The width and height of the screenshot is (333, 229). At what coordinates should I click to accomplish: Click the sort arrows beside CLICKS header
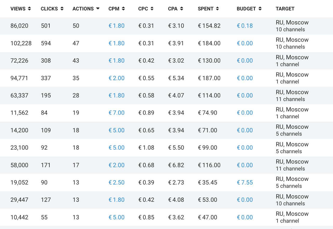pyautogui.click(x=62, y=9)
